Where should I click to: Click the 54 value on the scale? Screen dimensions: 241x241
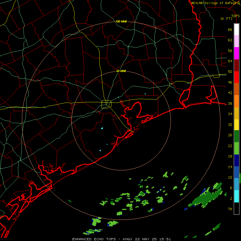point(230,61)
